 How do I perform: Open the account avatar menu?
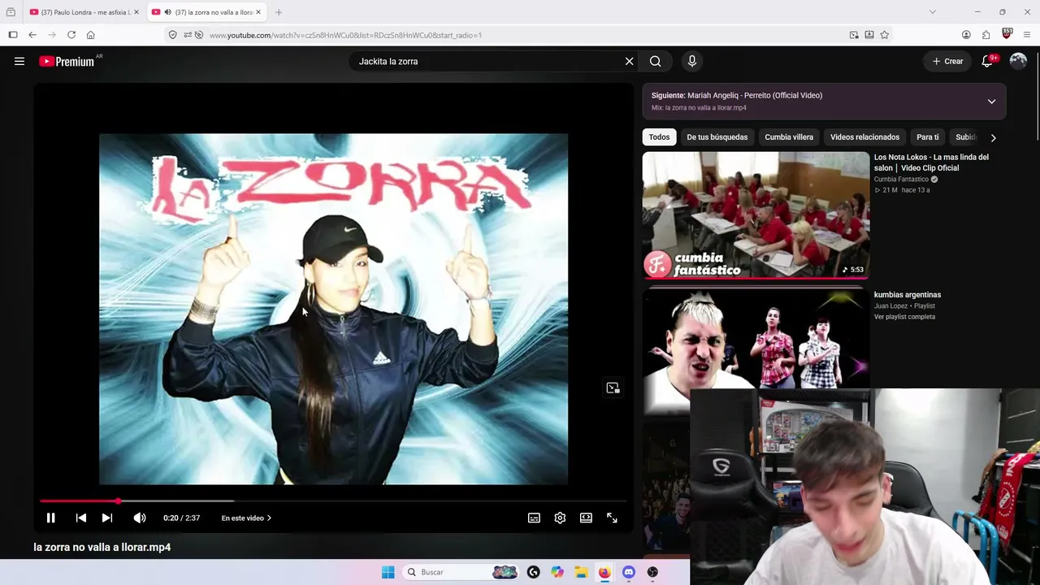1018,61
